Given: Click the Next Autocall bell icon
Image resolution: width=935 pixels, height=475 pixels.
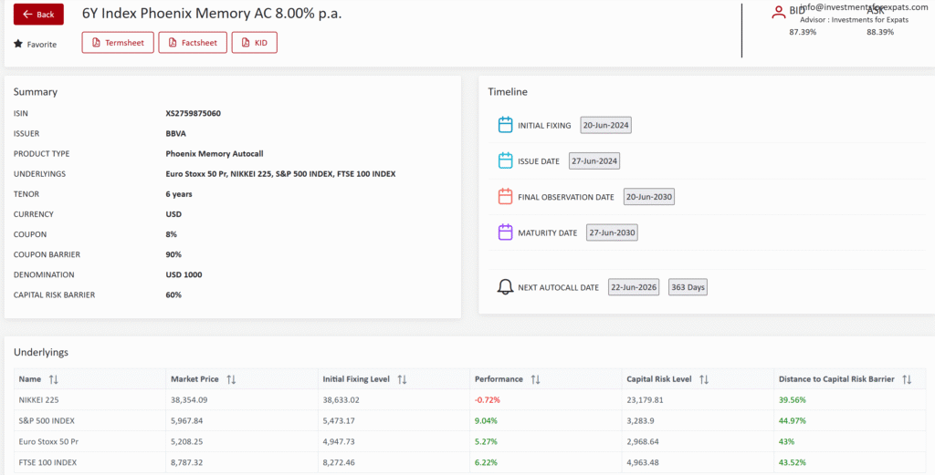Looking at the screenshot, I should coord(505,287).
